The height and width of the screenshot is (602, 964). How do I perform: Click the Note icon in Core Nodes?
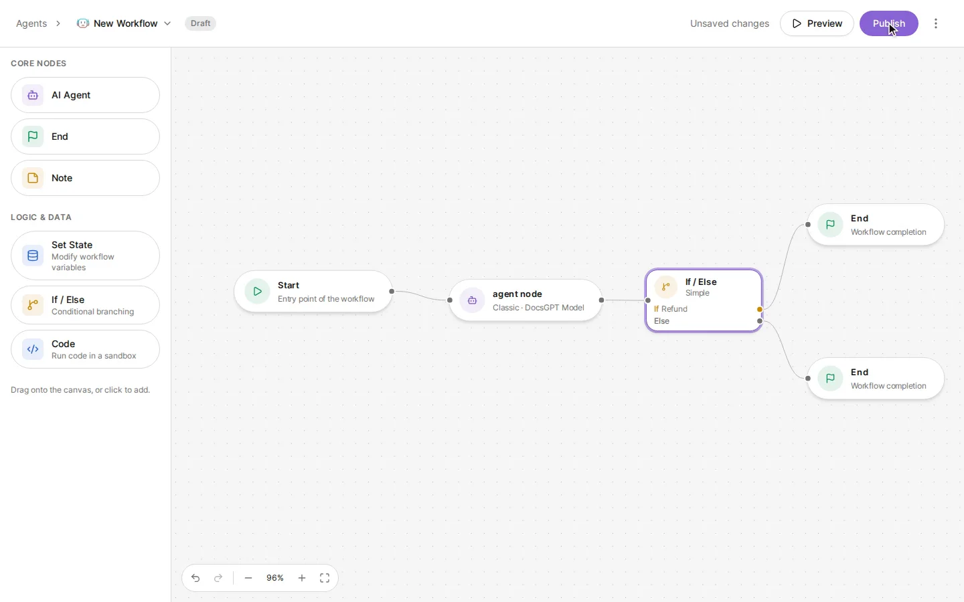[33, 178]
